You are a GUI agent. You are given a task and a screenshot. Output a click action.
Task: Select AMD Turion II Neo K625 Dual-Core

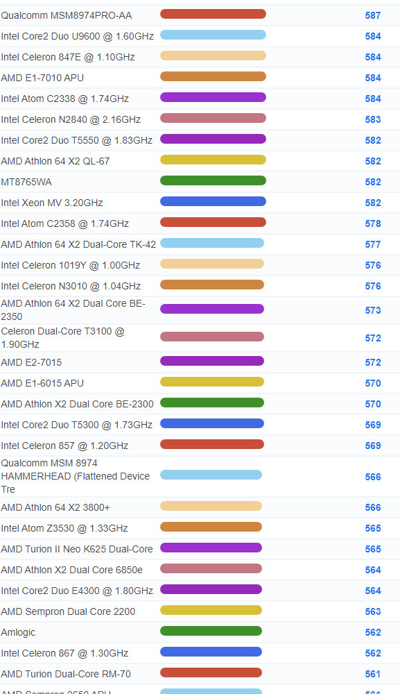pyautogui.click(x=77, y=549)
